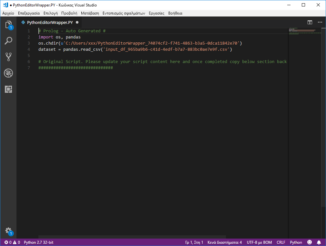326x246 pixels.
Task: Click the 'dataset' variable on line 4
Action: pyautogui.click(x=47, y=49)
